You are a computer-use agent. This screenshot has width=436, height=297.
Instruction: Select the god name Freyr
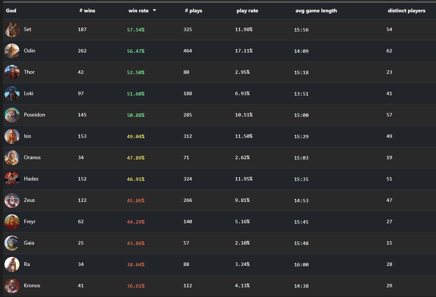(30, 221)
